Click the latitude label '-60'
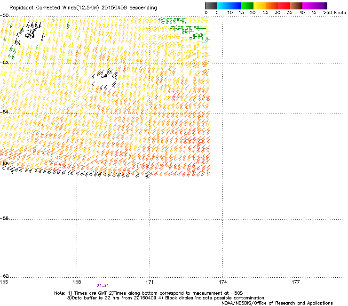Viewport: 348px width, 306px height. point(4,276)
